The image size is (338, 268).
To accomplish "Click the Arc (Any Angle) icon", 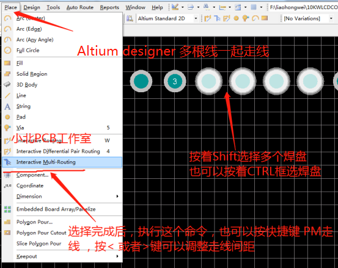I will (x=7, y=40).
